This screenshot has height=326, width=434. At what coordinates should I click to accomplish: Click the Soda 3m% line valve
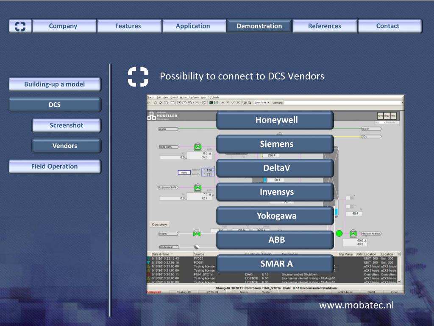198,146
